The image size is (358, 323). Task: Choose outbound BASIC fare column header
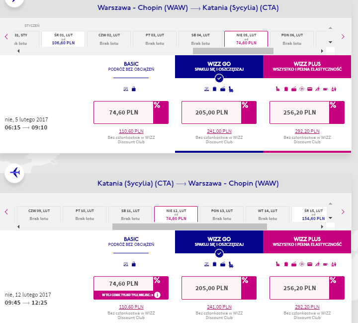(131, 67)
